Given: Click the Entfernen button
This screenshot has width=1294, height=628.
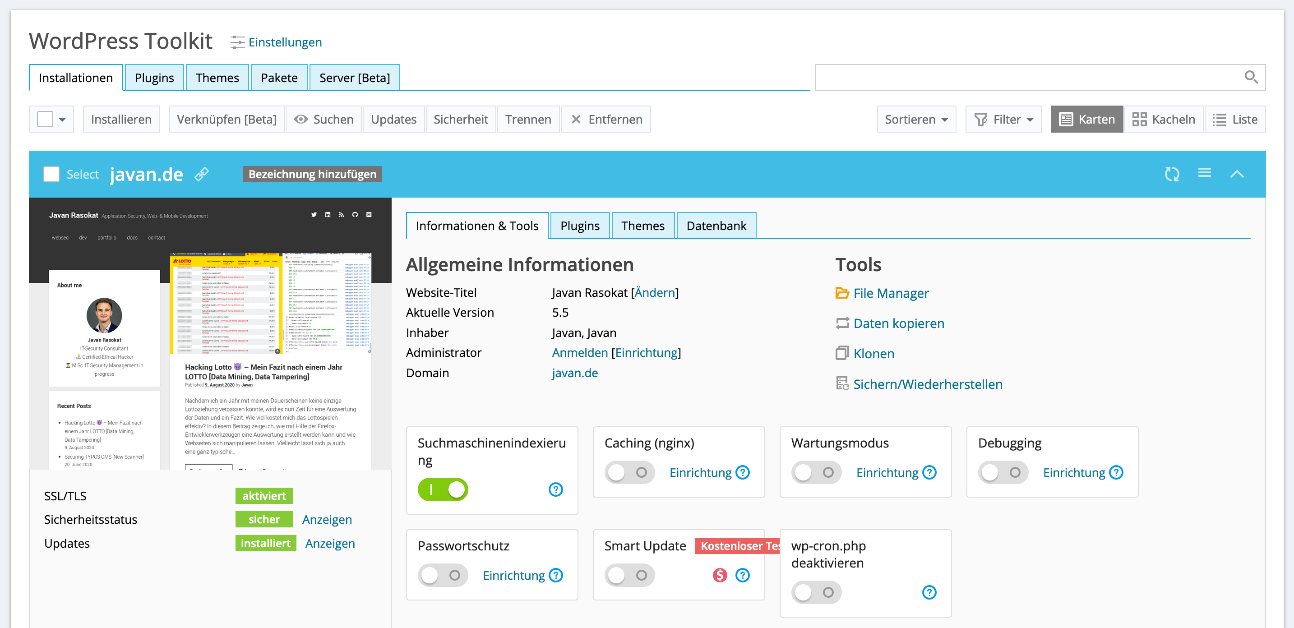Looking at the screenshot, I should pyautogui.click(x=606, y=119).
